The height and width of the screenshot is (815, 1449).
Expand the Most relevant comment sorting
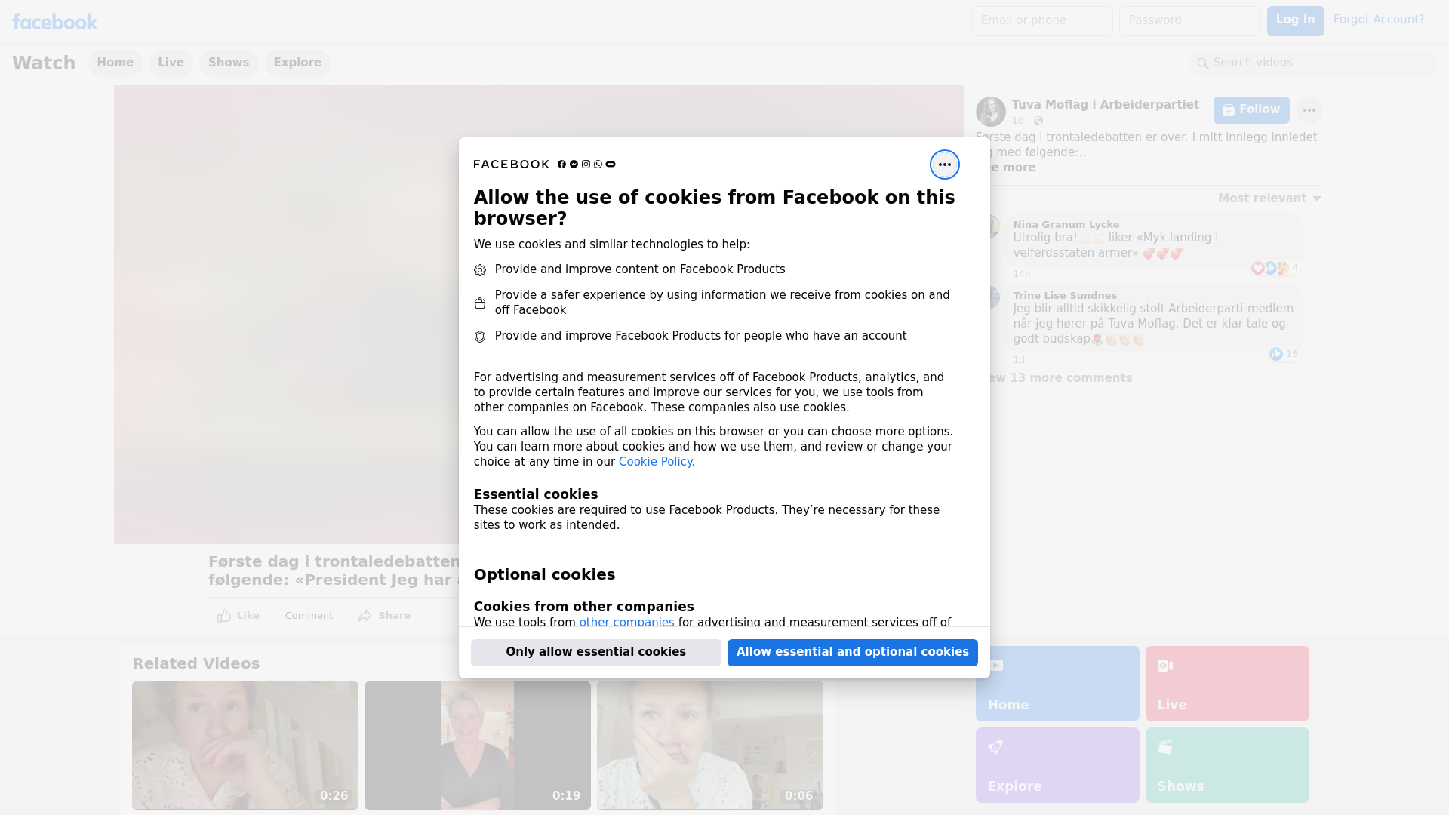1269,198
